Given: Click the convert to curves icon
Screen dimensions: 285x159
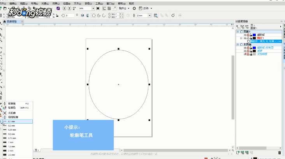Looking at the screenshot, I should click(x=173, y=16).
